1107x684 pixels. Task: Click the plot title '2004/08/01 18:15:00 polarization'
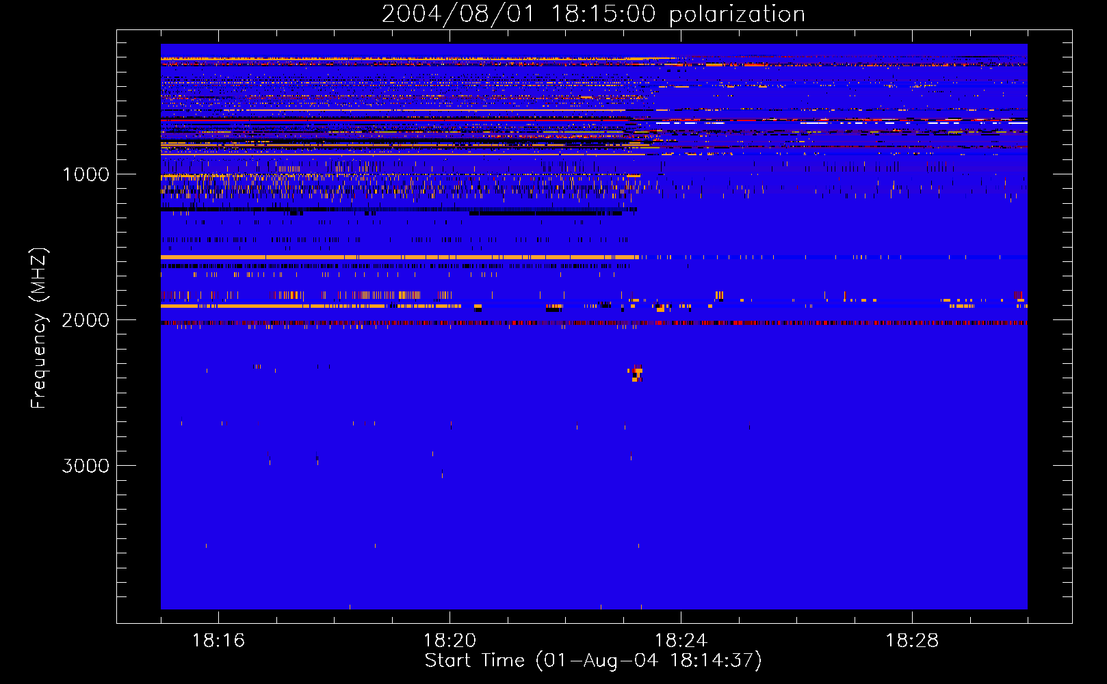(x=593, y=14)
